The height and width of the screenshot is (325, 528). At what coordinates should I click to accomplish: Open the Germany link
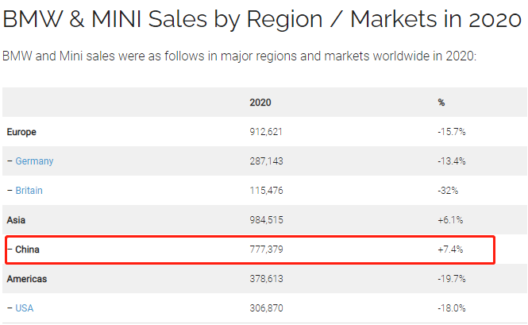click(x=34, y=161)
